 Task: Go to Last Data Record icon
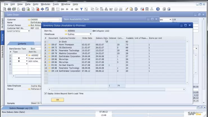point(77,9)
